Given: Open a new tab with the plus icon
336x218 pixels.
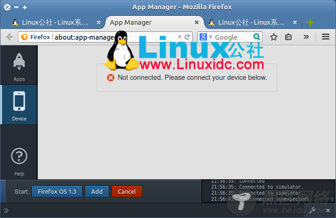Looking at the screenshot, I should (310, 22).
